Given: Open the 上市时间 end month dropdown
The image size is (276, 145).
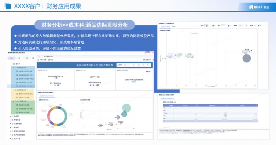Looking at the screenshot, I should pyautogui.click(x=148, y=65).
